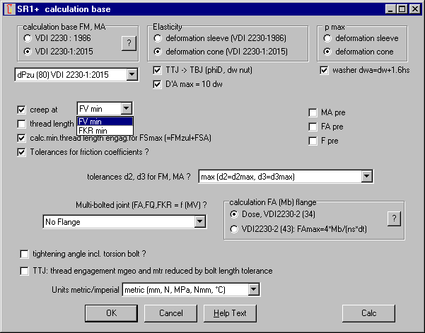This screenshot has height=333, width=425.
Task: Click the help button in calculation FA flange group
Action: tap(394, 219)
